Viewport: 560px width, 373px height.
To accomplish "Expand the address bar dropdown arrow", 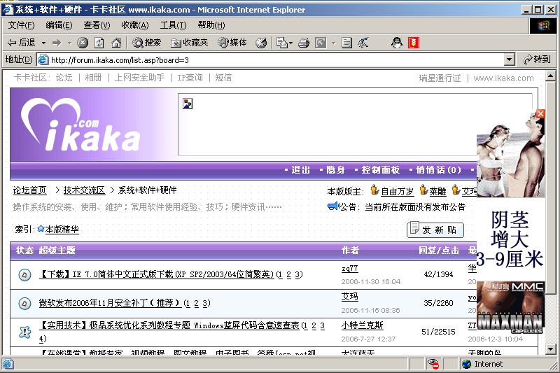I will tap(510, 60).
